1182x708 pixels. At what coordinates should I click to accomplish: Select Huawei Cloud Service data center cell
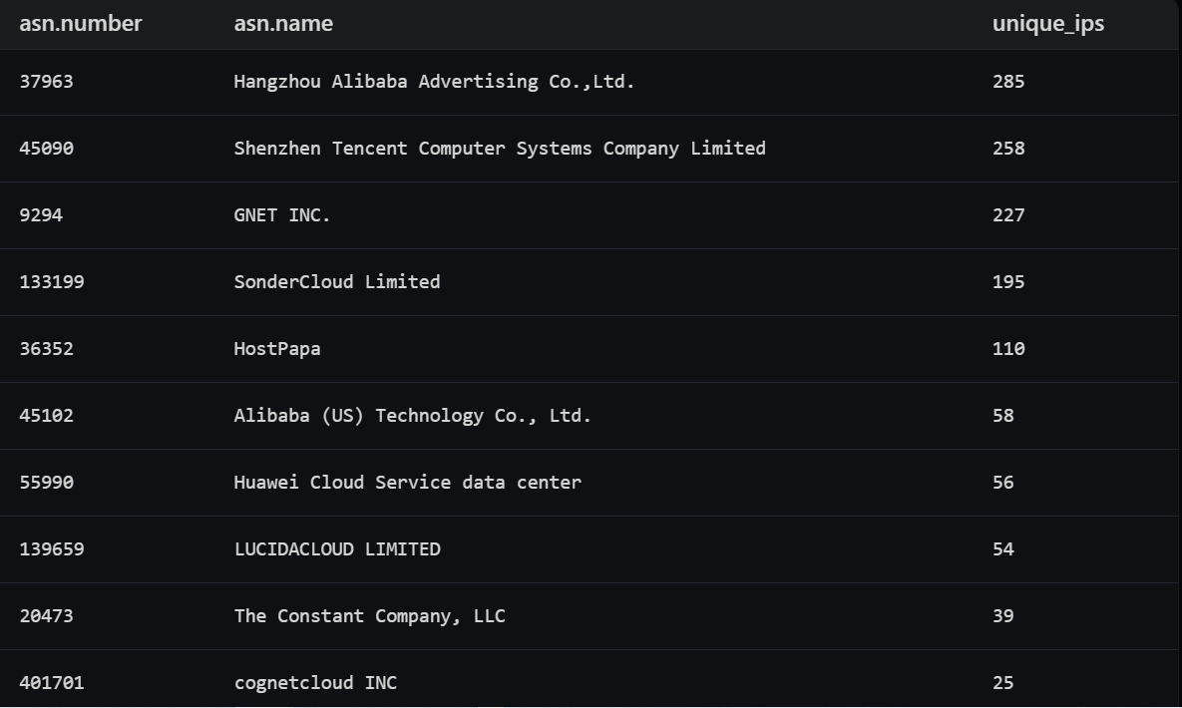[x=408, y=483]
